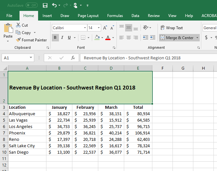
Task: Click the Select All corner triangle
Action: [x=5, y=68]
